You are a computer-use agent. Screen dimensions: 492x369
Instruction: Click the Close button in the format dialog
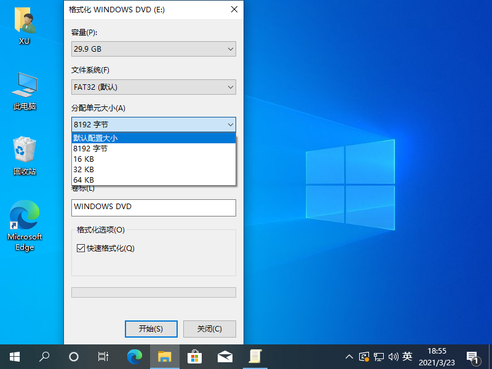(x=209, y=329)
